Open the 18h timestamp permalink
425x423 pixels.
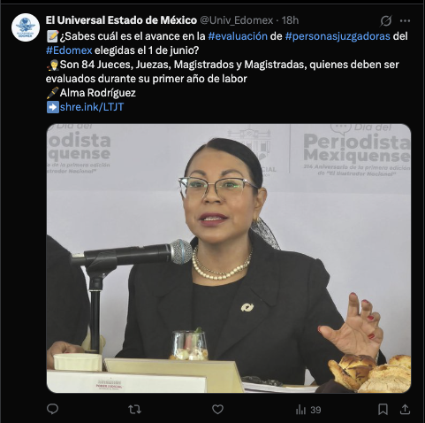coord(290,20)
